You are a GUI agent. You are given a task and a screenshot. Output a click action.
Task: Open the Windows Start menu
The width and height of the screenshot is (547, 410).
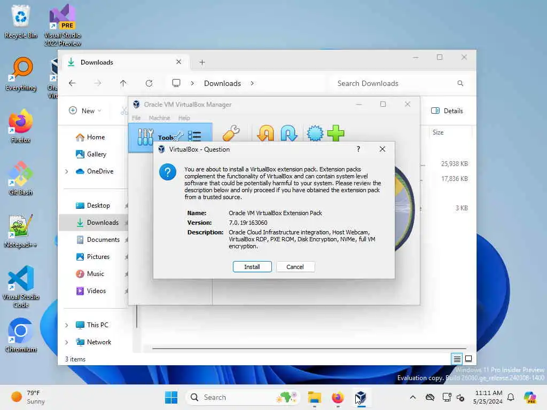[171, 397]
